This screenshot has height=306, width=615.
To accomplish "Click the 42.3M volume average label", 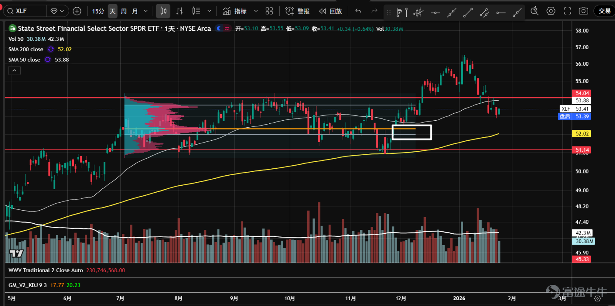I will coord(583,233).
